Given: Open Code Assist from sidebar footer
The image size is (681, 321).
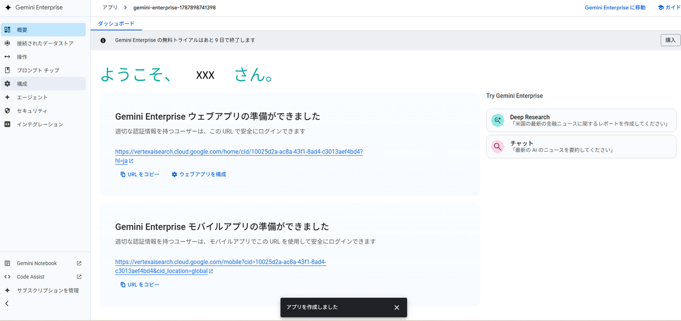Looking at the screenshot, I should (x=43, y=277).
